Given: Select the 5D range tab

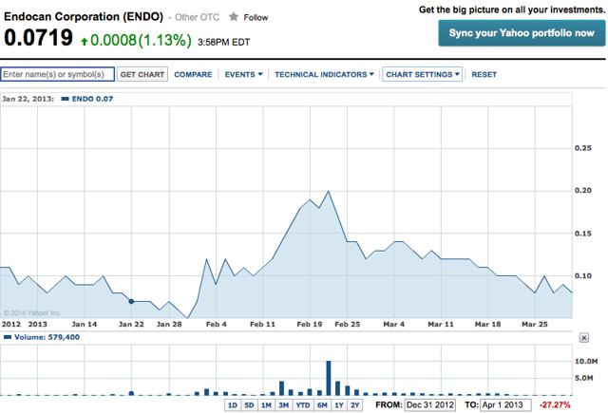Looking at the screenshot, I should click(x=249, y=405).
